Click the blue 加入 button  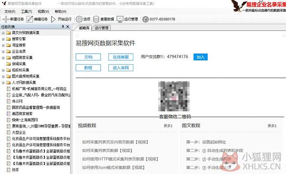pyautogui.click(x=201, y=57)
